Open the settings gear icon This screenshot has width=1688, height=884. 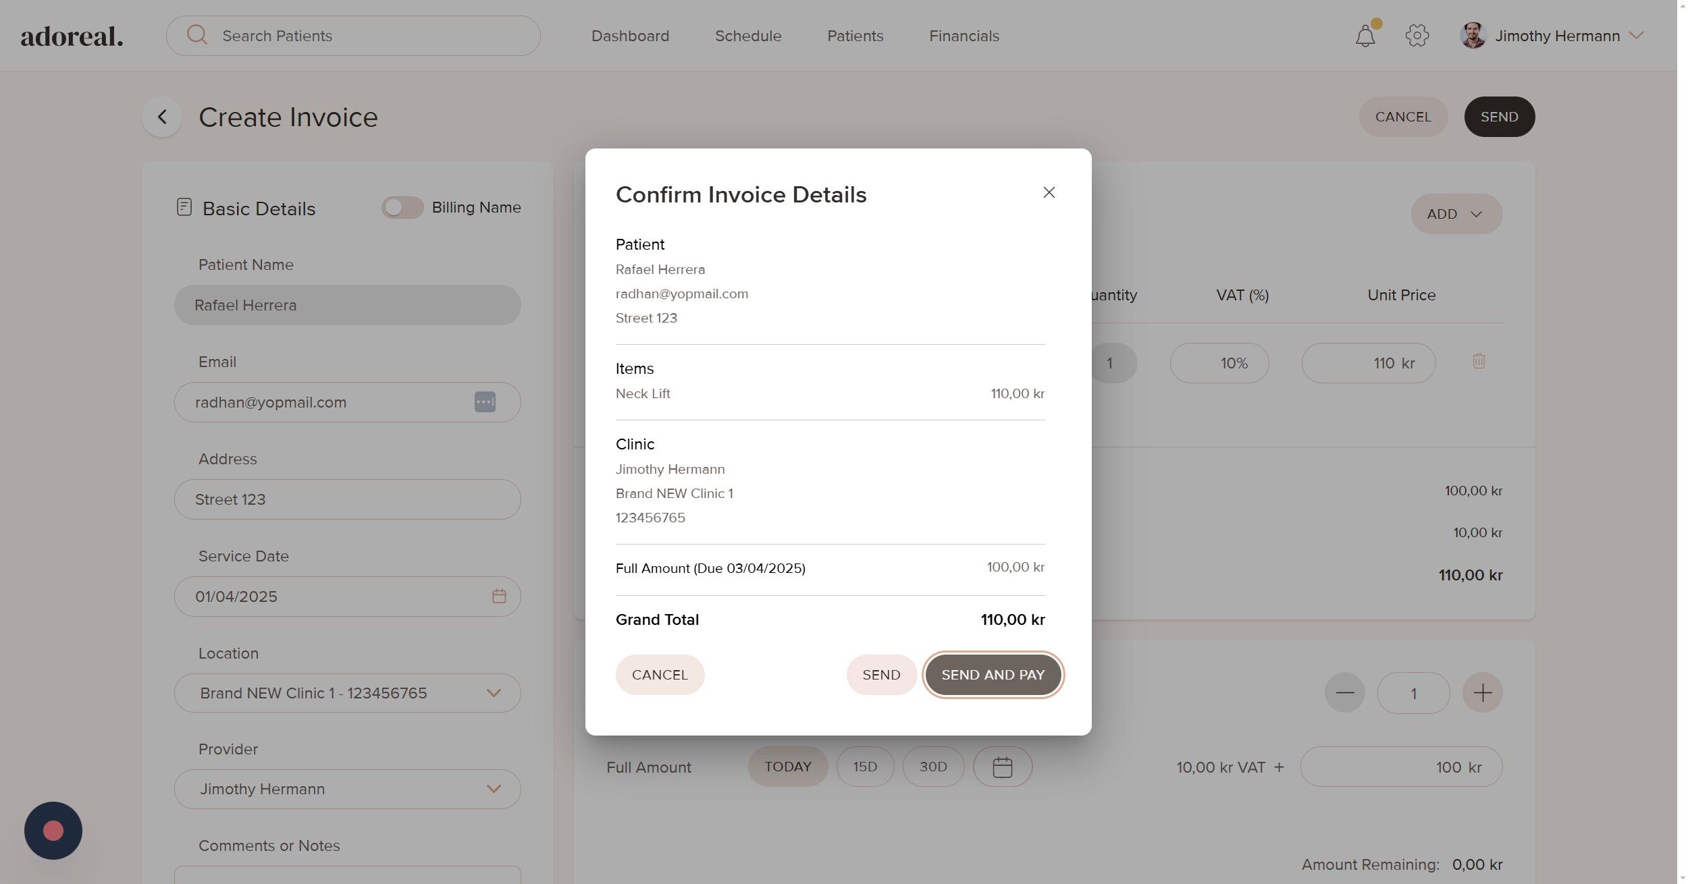click(x=1417, y=36)
